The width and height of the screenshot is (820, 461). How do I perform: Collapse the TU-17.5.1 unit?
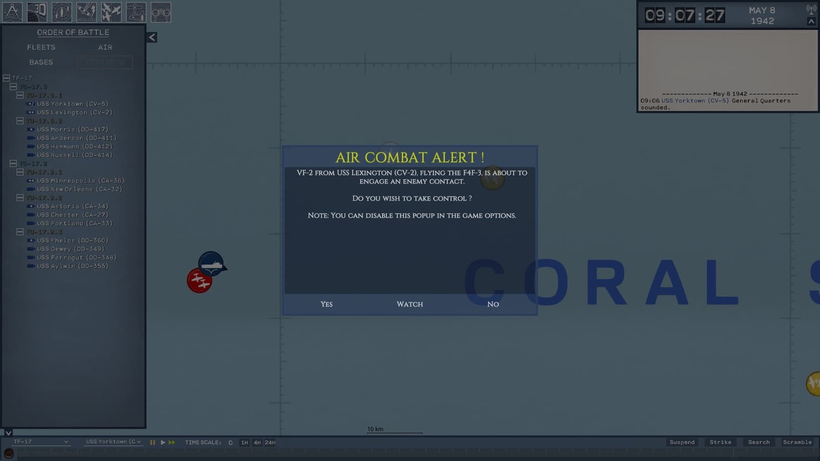click(20, 95)
